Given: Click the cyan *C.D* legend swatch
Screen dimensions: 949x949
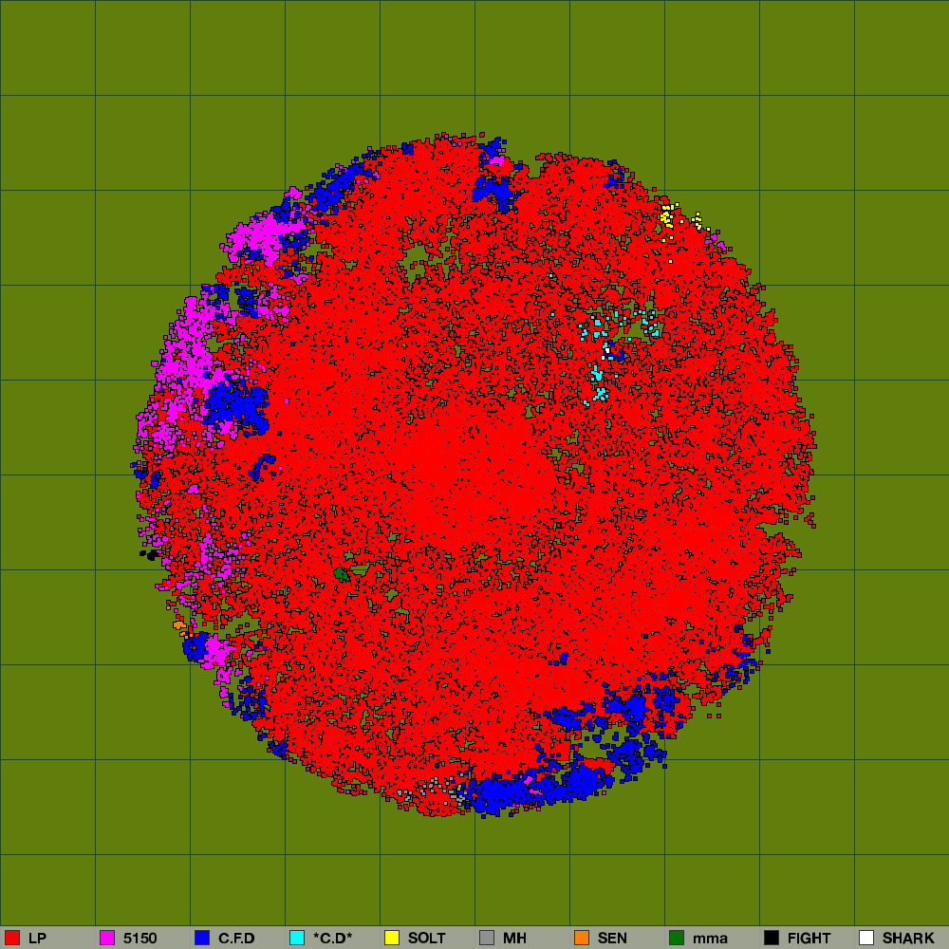Looking at the screenshot, I should [x=297, y=938].
